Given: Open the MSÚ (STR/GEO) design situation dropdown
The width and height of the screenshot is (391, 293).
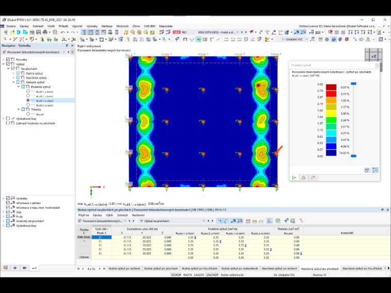Looking at the screenshot, I should [237, 32].
